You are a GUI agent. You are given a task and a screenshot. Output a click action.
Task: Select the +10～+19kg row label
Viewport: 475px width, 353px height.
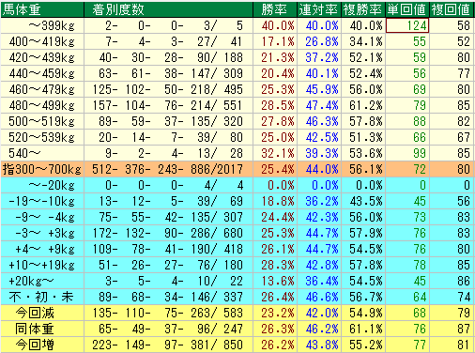42,265
